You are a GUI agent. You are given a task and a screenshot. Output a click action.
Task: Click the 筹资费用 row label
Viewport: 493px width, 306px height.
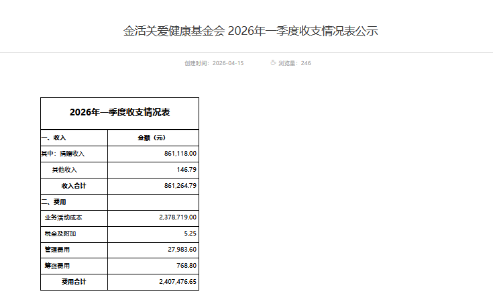(x=57, y=266)
